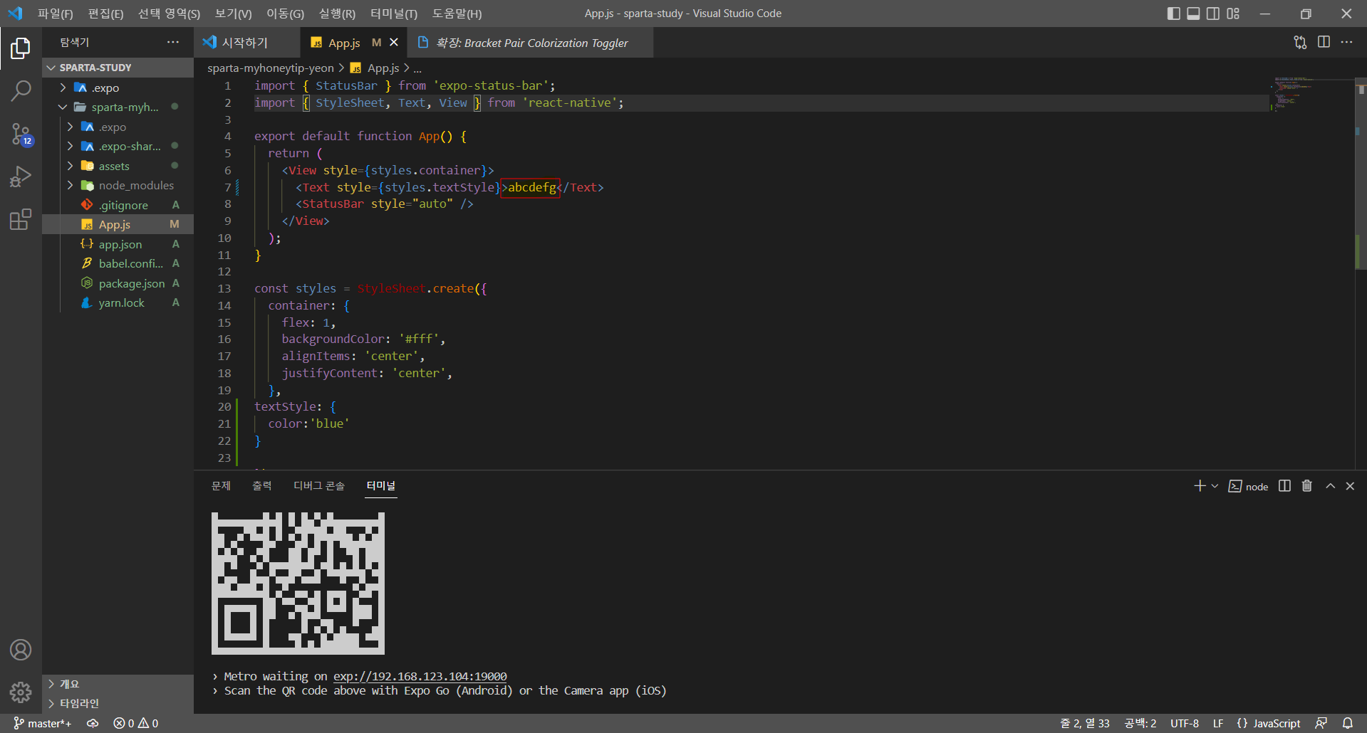The height and width of the screenshot is (733, 1367).
Task: Open babel.confi... file in explorer
Action: (x=118, y=263)
